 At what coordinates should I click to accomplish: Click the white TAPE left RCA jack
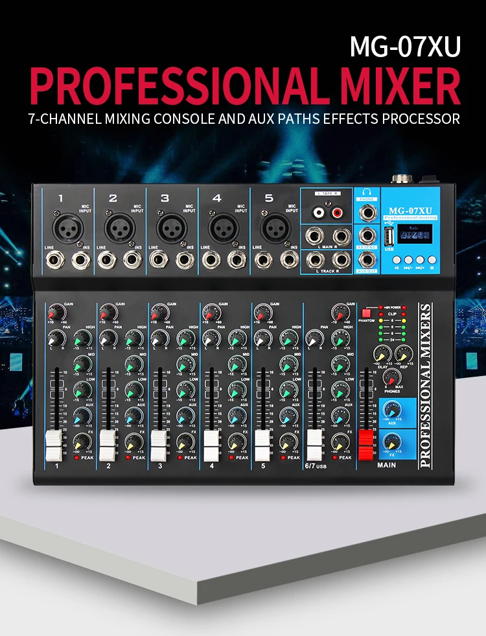pos(318,212)
